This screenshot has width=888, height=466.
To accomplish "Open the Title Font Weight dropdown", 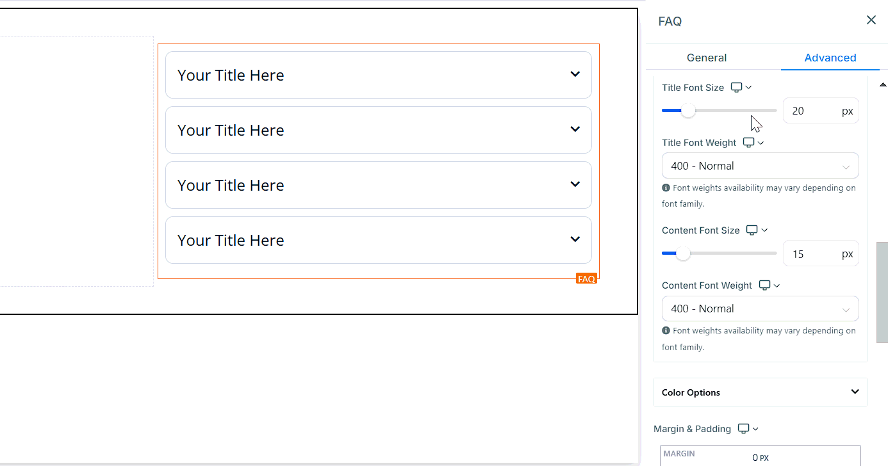I will 760,166.
